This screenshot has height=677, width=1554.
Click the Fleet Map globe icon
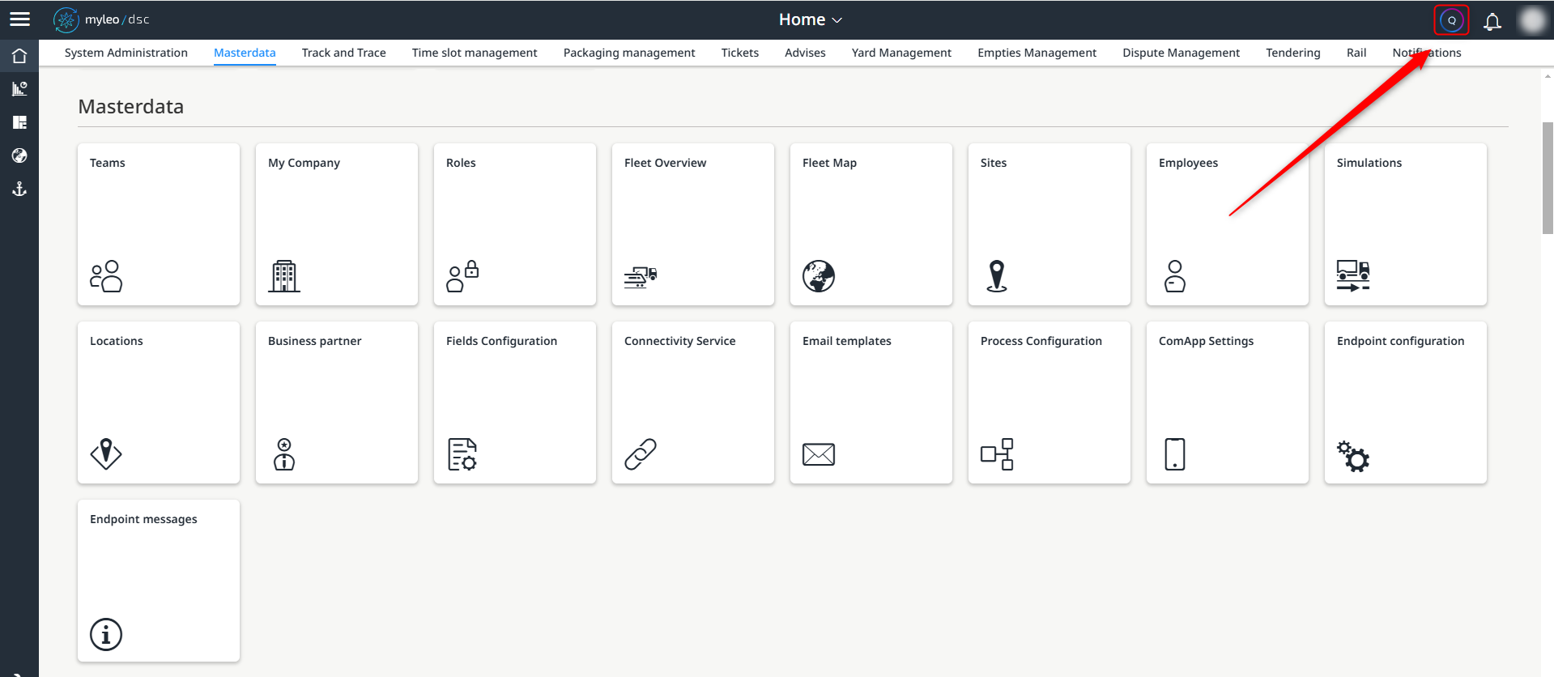click(x=819, y=276)
